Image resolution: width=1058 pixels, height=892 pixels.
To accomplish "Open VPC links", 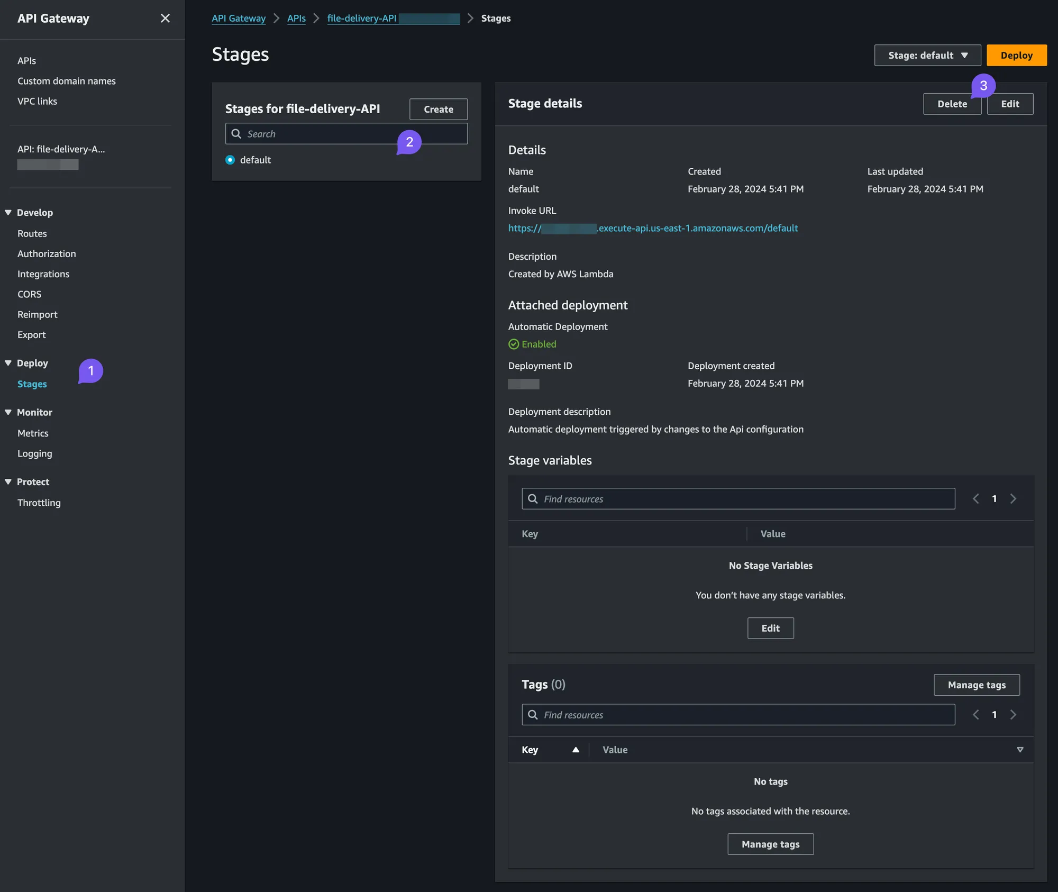I will pos(37,101).
